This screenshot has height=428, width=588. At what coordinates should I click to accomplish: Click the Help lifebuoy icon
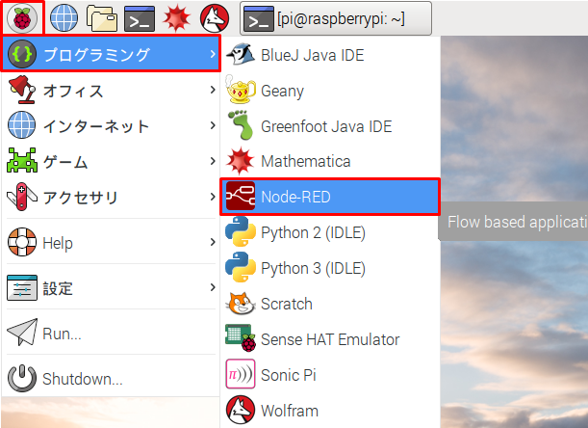[x=22, y=242]
